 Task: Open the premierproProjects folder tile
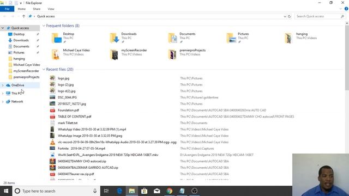point(172,54)
